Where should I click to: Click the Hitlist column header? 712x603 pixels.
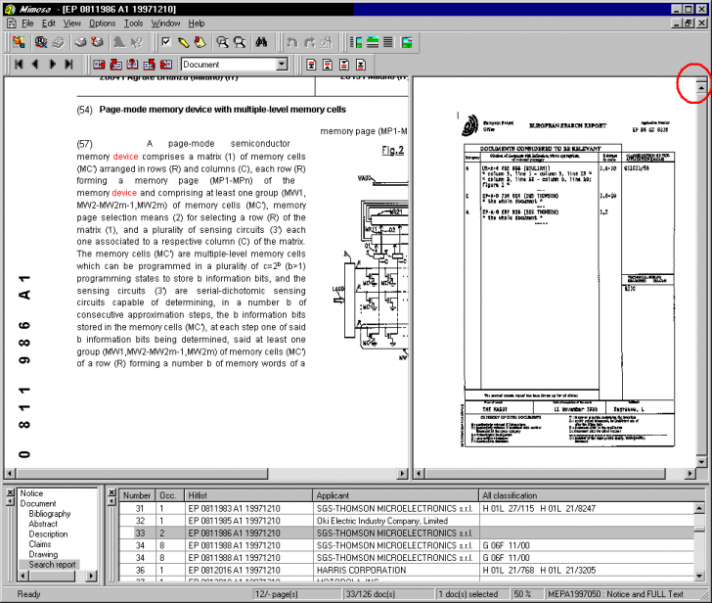(248, 495)
